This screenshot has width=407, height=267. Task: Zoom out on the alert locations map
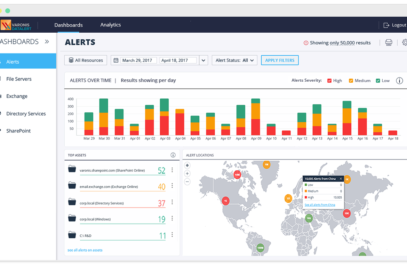pos(187,181)
